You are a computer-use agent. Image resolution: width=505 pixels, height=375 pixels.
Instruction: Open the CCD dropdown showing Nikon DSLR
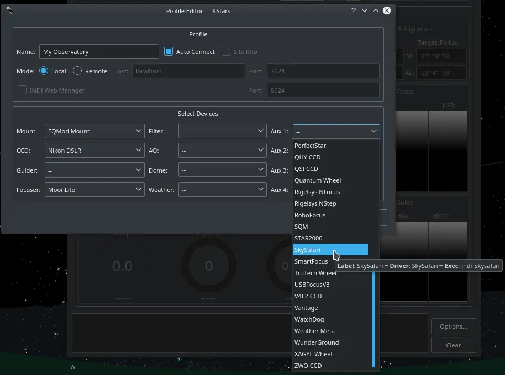pos(94,151)
